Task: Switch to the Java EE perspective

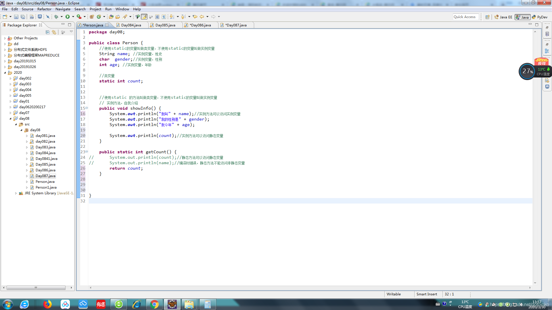Action: click(503, 17)
